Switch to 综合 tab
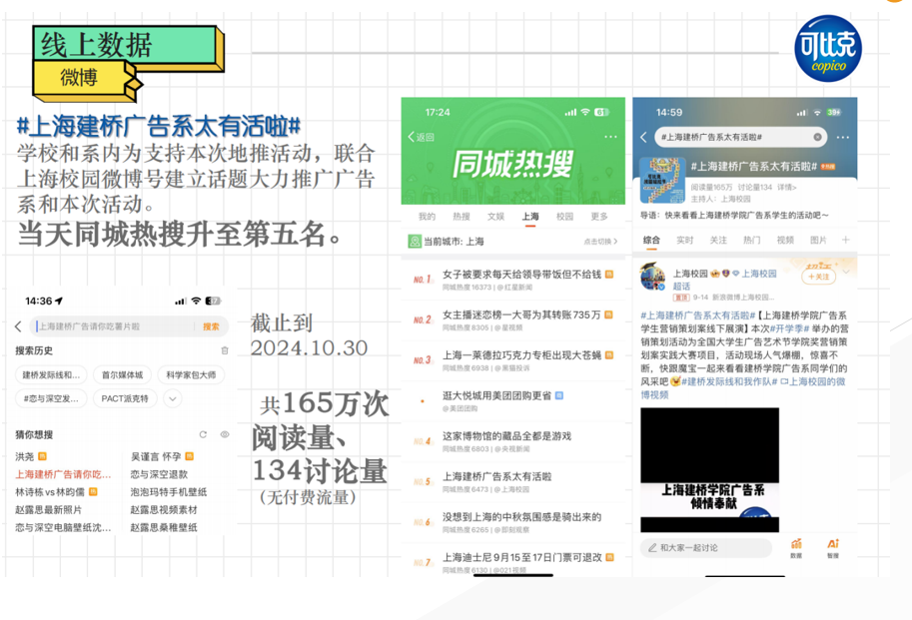Screen dimensions: 912x620 coord(651,240)
